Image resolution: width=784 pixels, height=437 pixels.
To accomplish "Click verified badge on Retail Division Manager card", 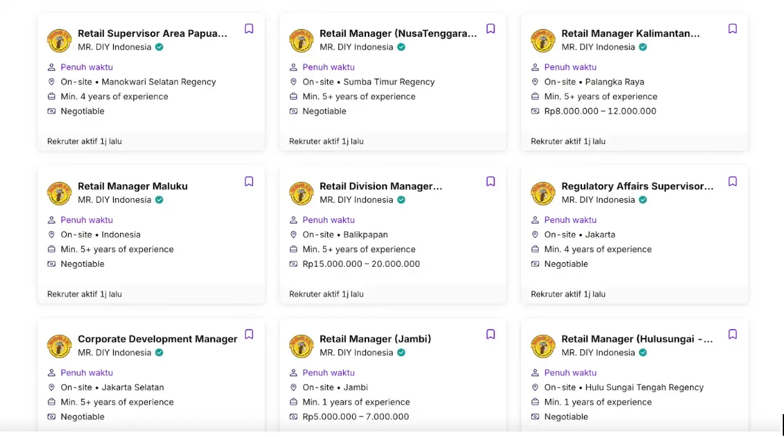I will [x=401, y=199].
